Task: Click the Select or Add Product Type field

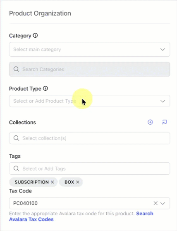Action: pyautogui.click(x=90, y=101)
